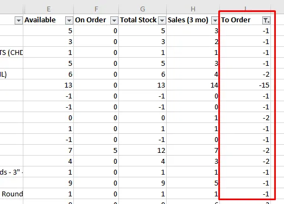The image size is (284, 204).
Task: Select Total Stock cell showing 0
Action: pyautogui.click(x=143, y=118)
